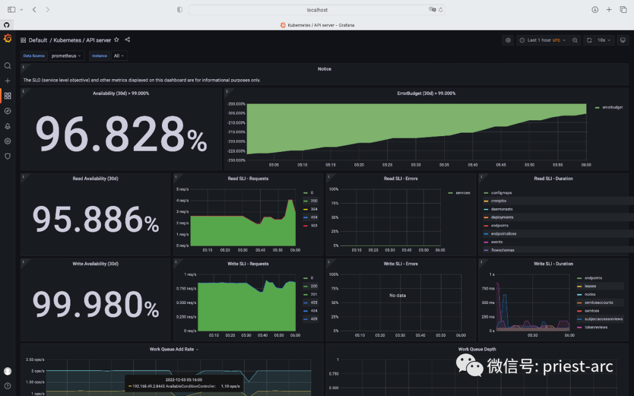This screenshot has width=634, height=396.
Task: Click Kubernetes / API server breadcrumb title
Action: (x=82, y=40)
